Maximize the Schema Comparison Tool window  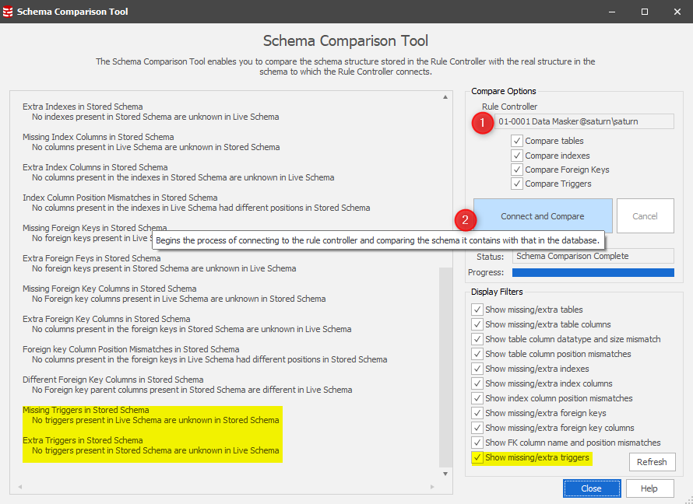pyautogui.click(x=645, y=12)
